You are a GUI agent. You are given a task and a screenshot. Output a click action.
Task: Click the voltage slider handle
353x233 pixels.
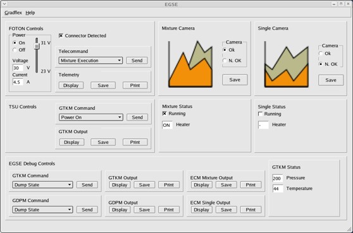37,46
